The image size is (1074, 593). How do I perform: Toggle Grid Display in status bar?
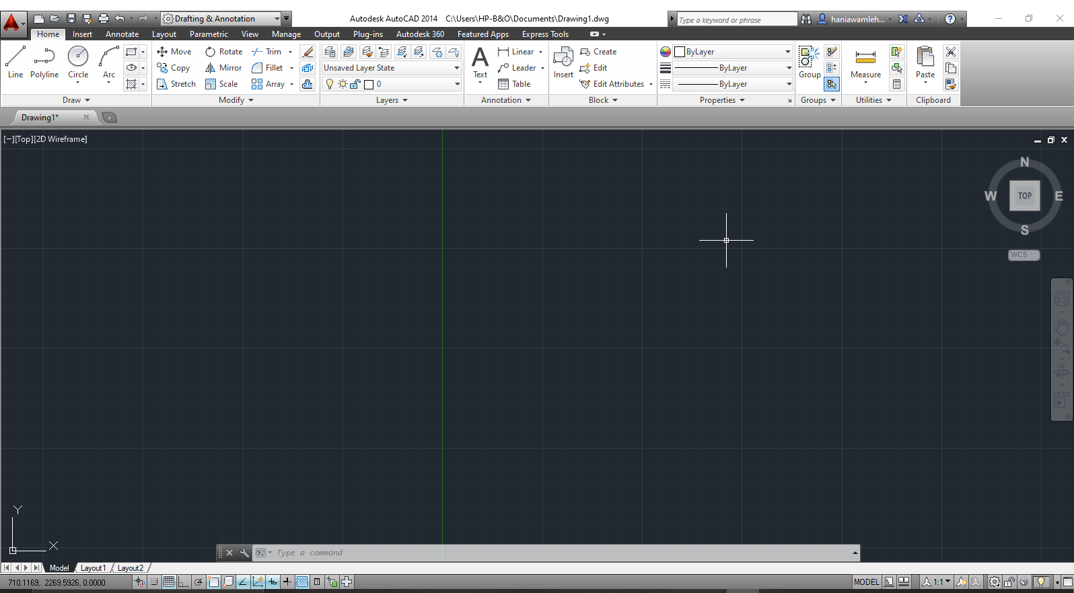coord(169,582)
